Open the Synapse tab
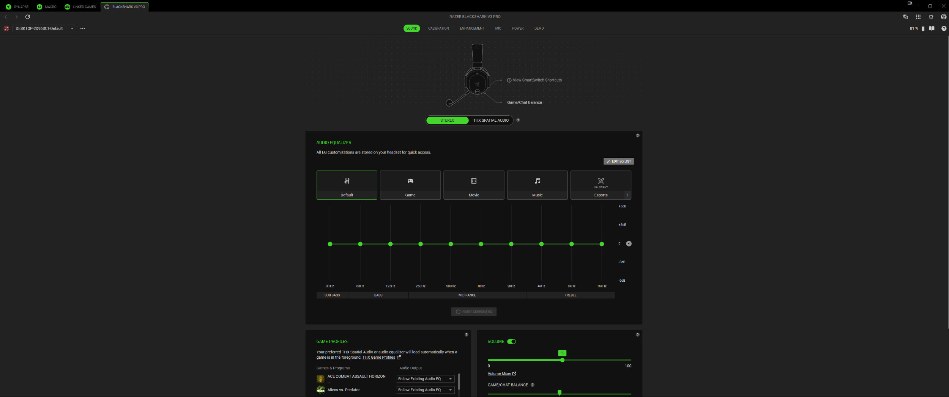This screenshot has width=949, height=397. (x=17, y=7)
